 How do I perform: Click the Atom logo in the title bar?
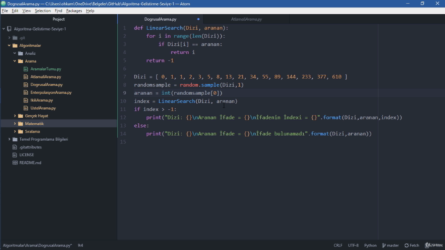tap(3, 3)
